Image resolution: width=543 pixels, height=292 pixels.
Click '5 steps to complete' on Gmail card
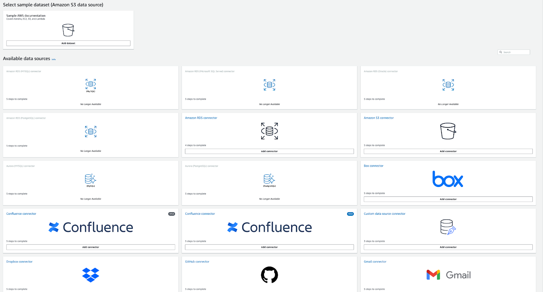tap(374, 289)
